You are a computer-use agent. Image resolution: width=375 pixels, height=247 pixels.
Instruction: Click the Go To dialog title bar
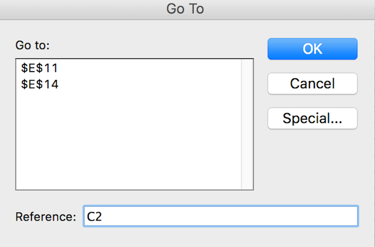coord(187,9)
